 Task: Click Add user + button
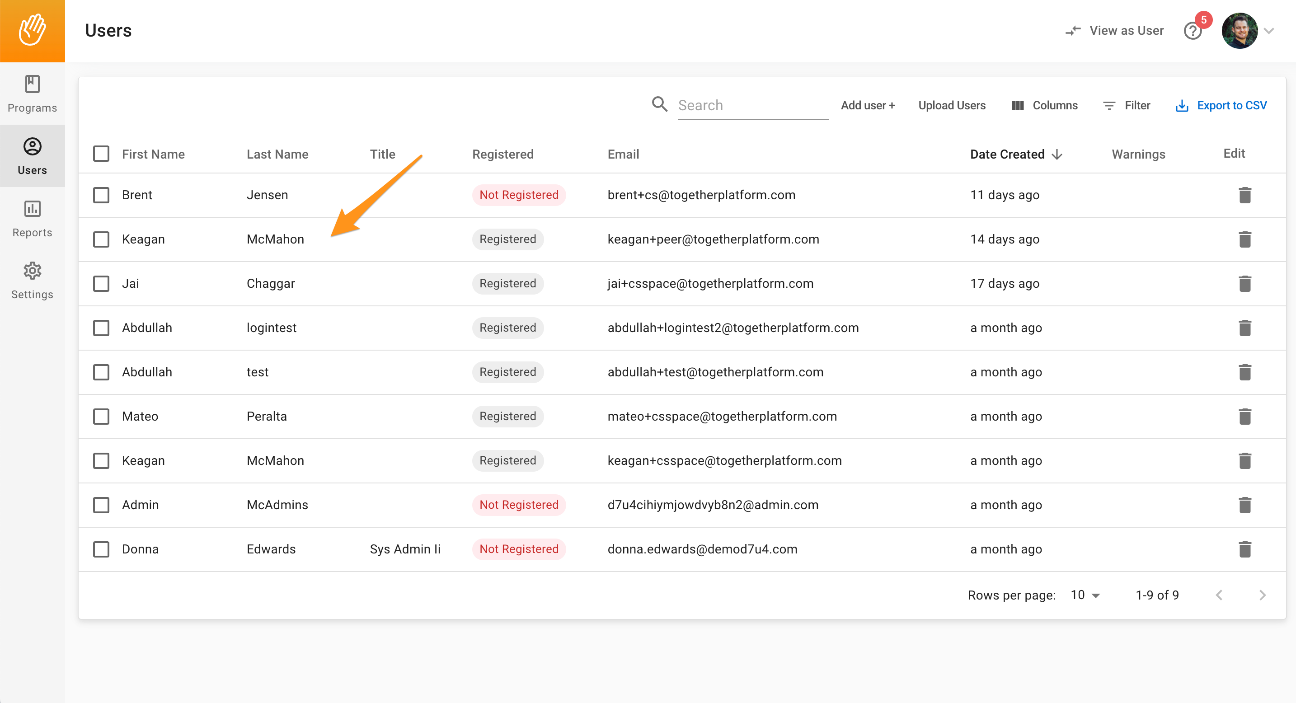[868, 106]
